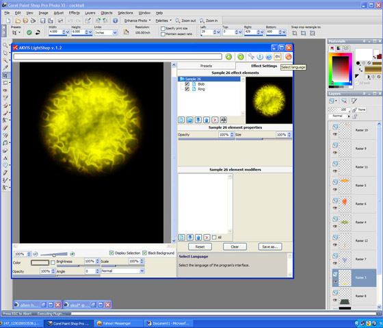Open the Enhance Photo dropdown
Image resolution: width=383 pixels, height=328 pixels.
pos(137,21)
